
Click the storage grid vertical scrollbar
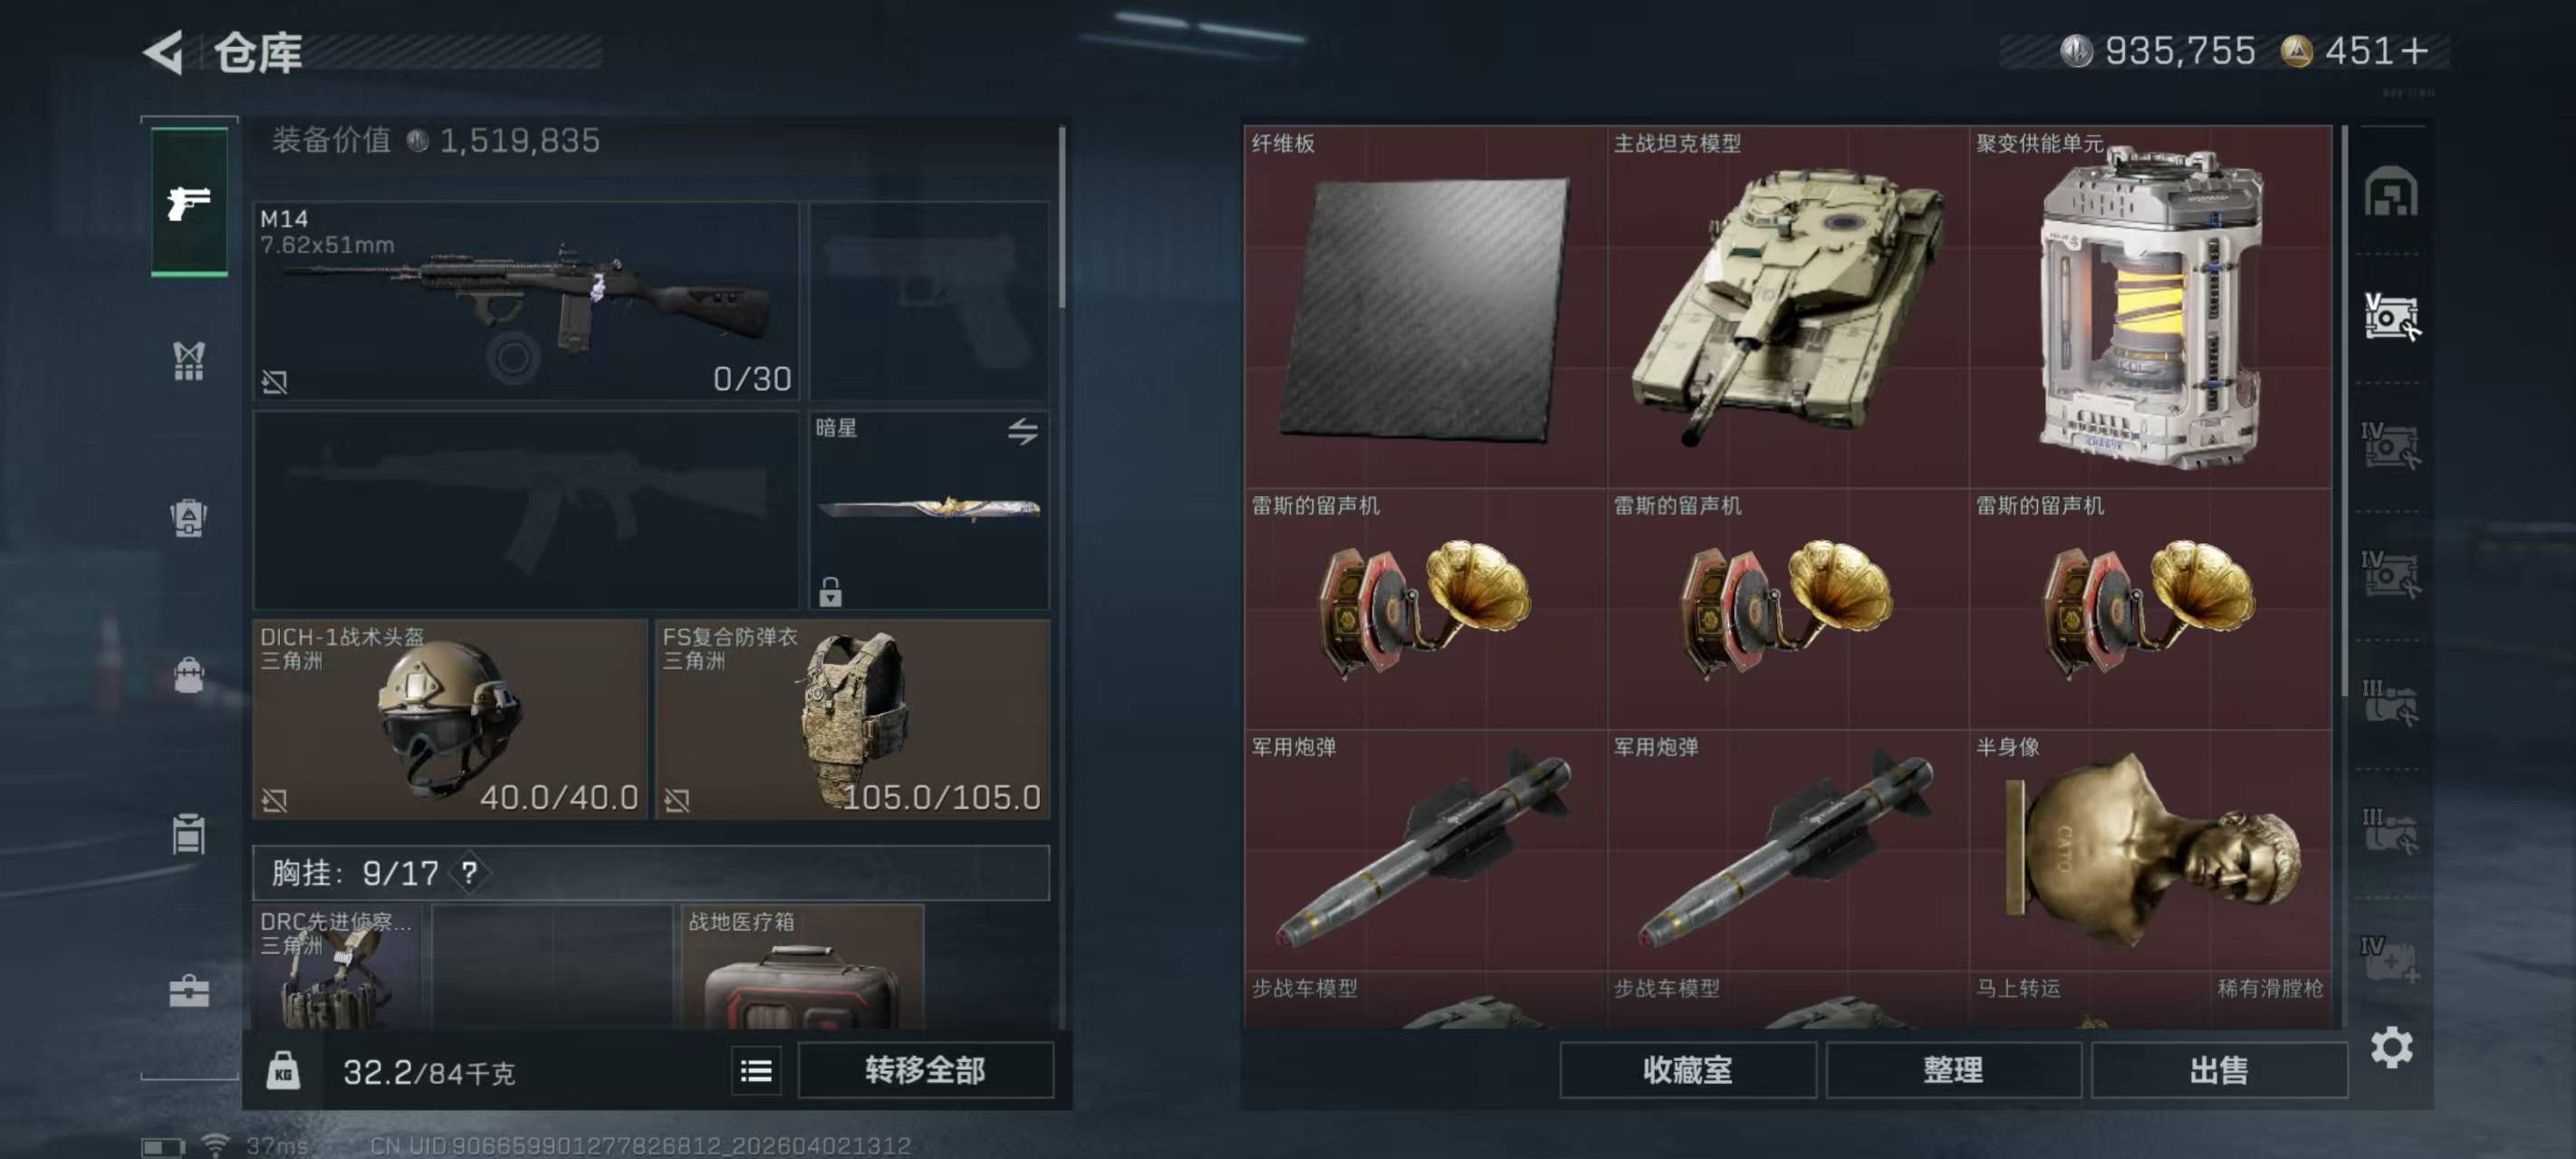click(2344, 410)
